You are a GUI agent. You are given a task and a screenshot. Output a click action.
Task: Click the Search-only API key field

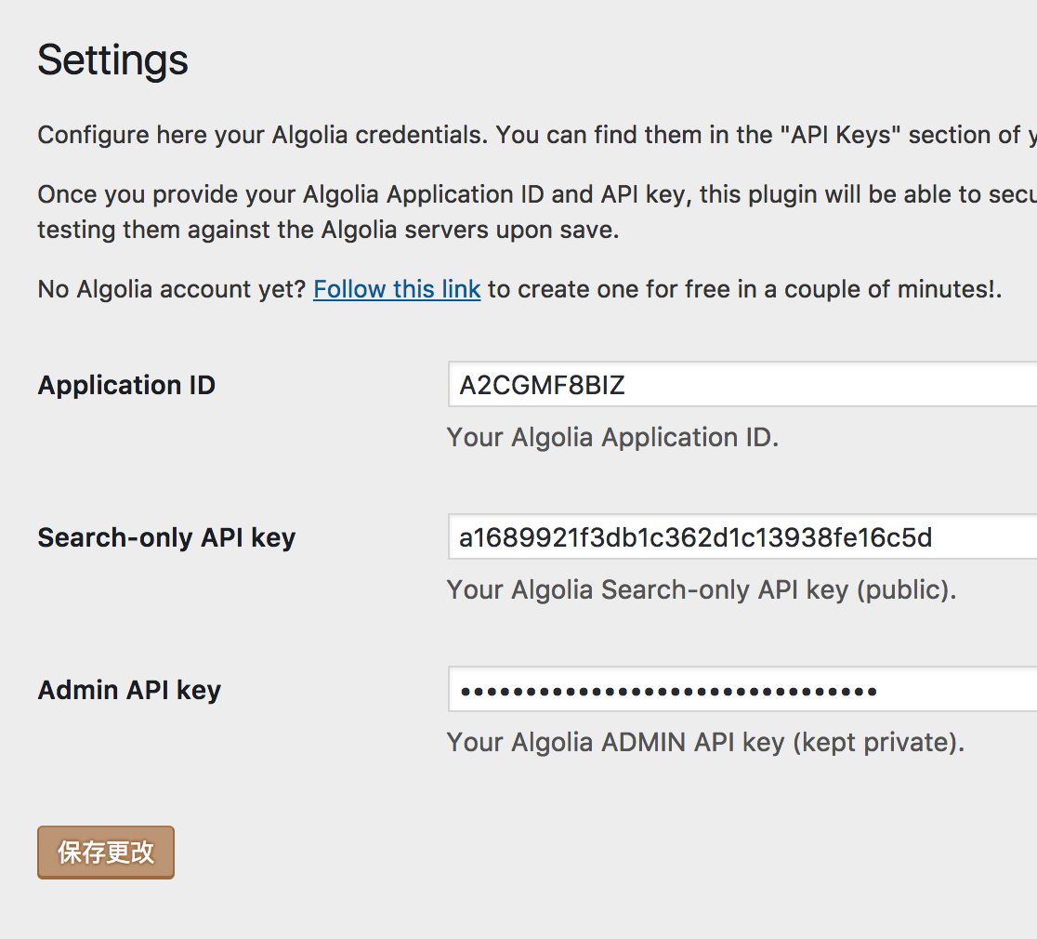click(742, 536)
